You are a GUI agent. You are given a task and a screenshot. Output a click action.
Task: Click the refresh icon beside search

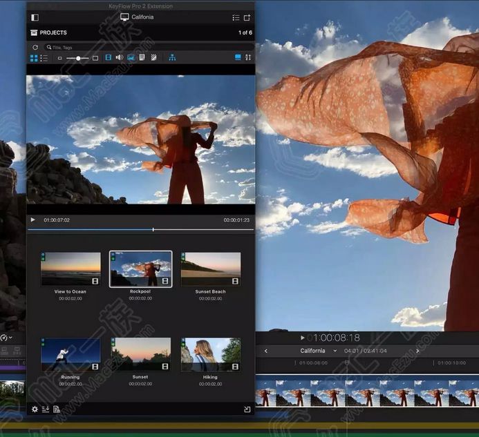point(35,47)
